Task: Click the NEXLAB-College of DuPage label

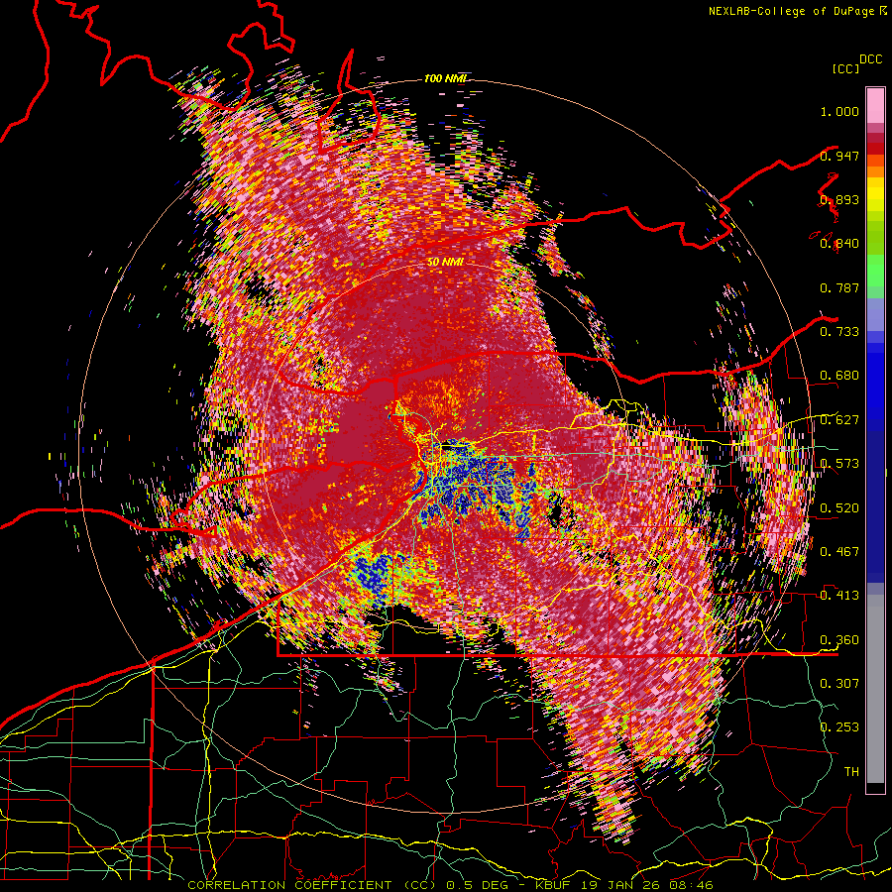Action: point(793,11)
